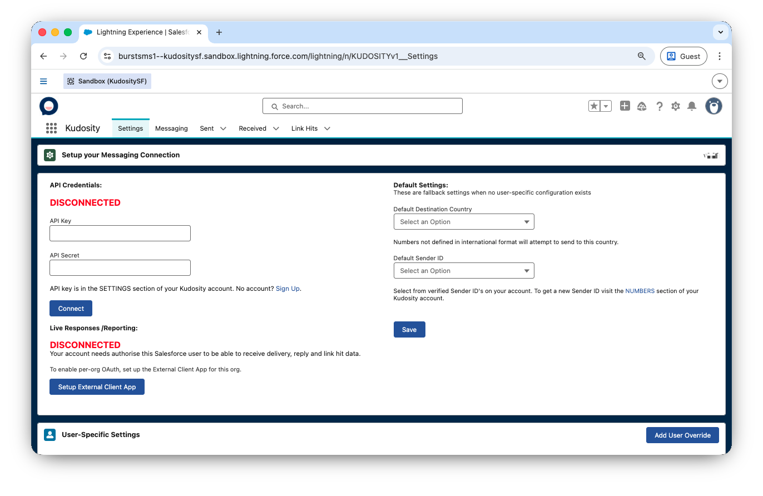Screen dimensions: 763x496
Task: Focus the API Key input field
Action: pos(120,234)
